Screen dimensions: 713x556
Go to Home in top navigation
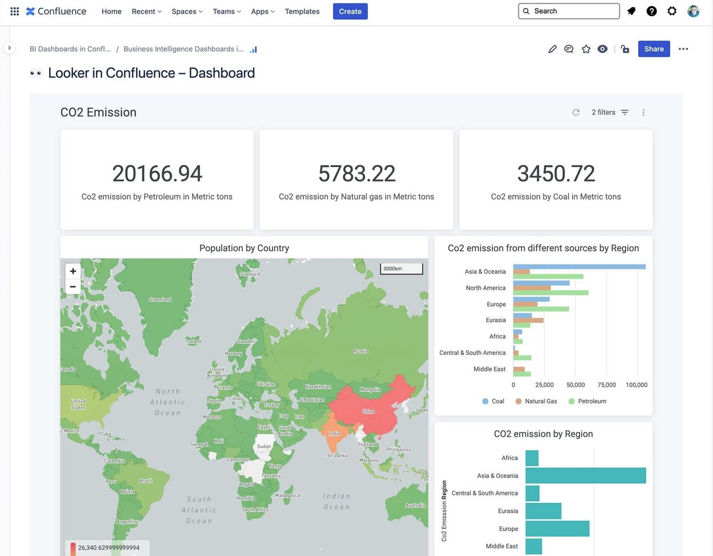tap(111, 11)
